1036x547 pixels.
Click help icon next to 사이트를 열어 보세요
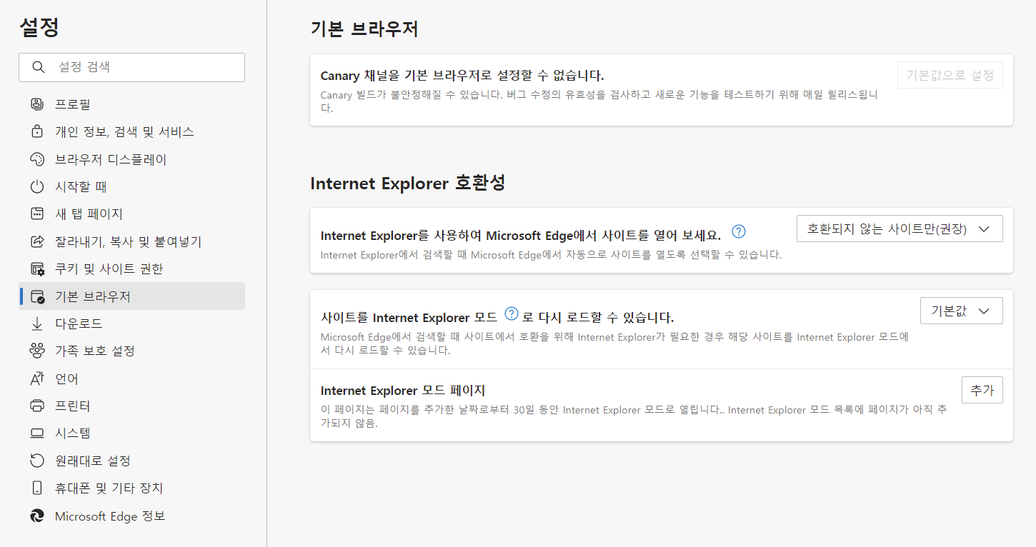tap(739, 231)
